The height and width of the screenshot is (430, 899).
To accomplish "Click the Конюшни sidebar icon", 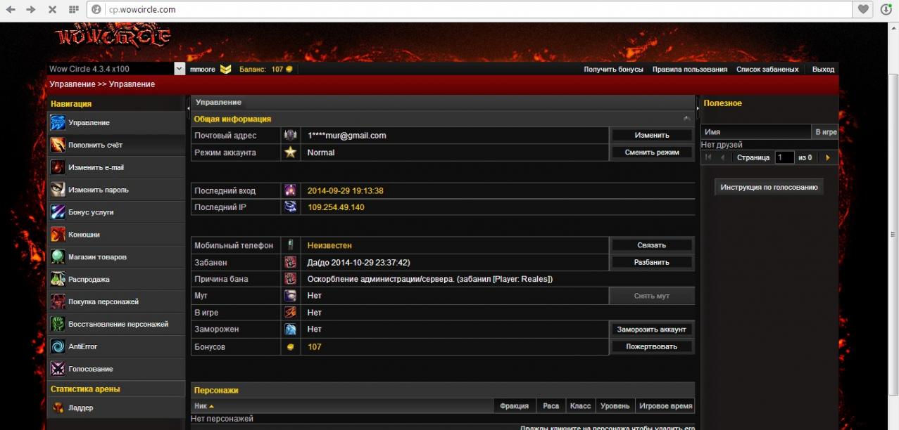I will [x=58, y=235].
